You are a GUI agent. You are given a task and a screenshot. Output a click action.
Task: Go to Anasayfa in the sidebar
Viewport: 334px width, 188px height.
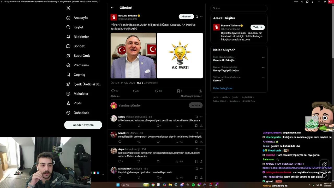coord(77,18)
